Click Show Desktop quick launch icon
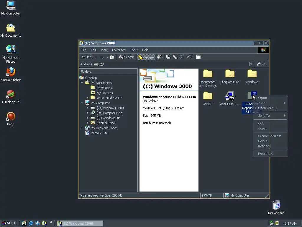 coord(24,223)
